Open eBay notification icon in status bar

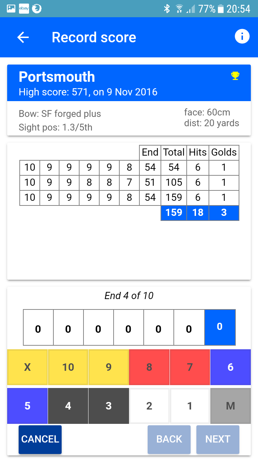point(24,9)
